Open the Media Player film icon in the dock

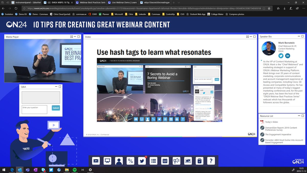click(x=96, y=161)
